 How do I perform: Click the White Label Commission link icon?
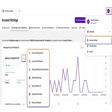tap(57, 28)
